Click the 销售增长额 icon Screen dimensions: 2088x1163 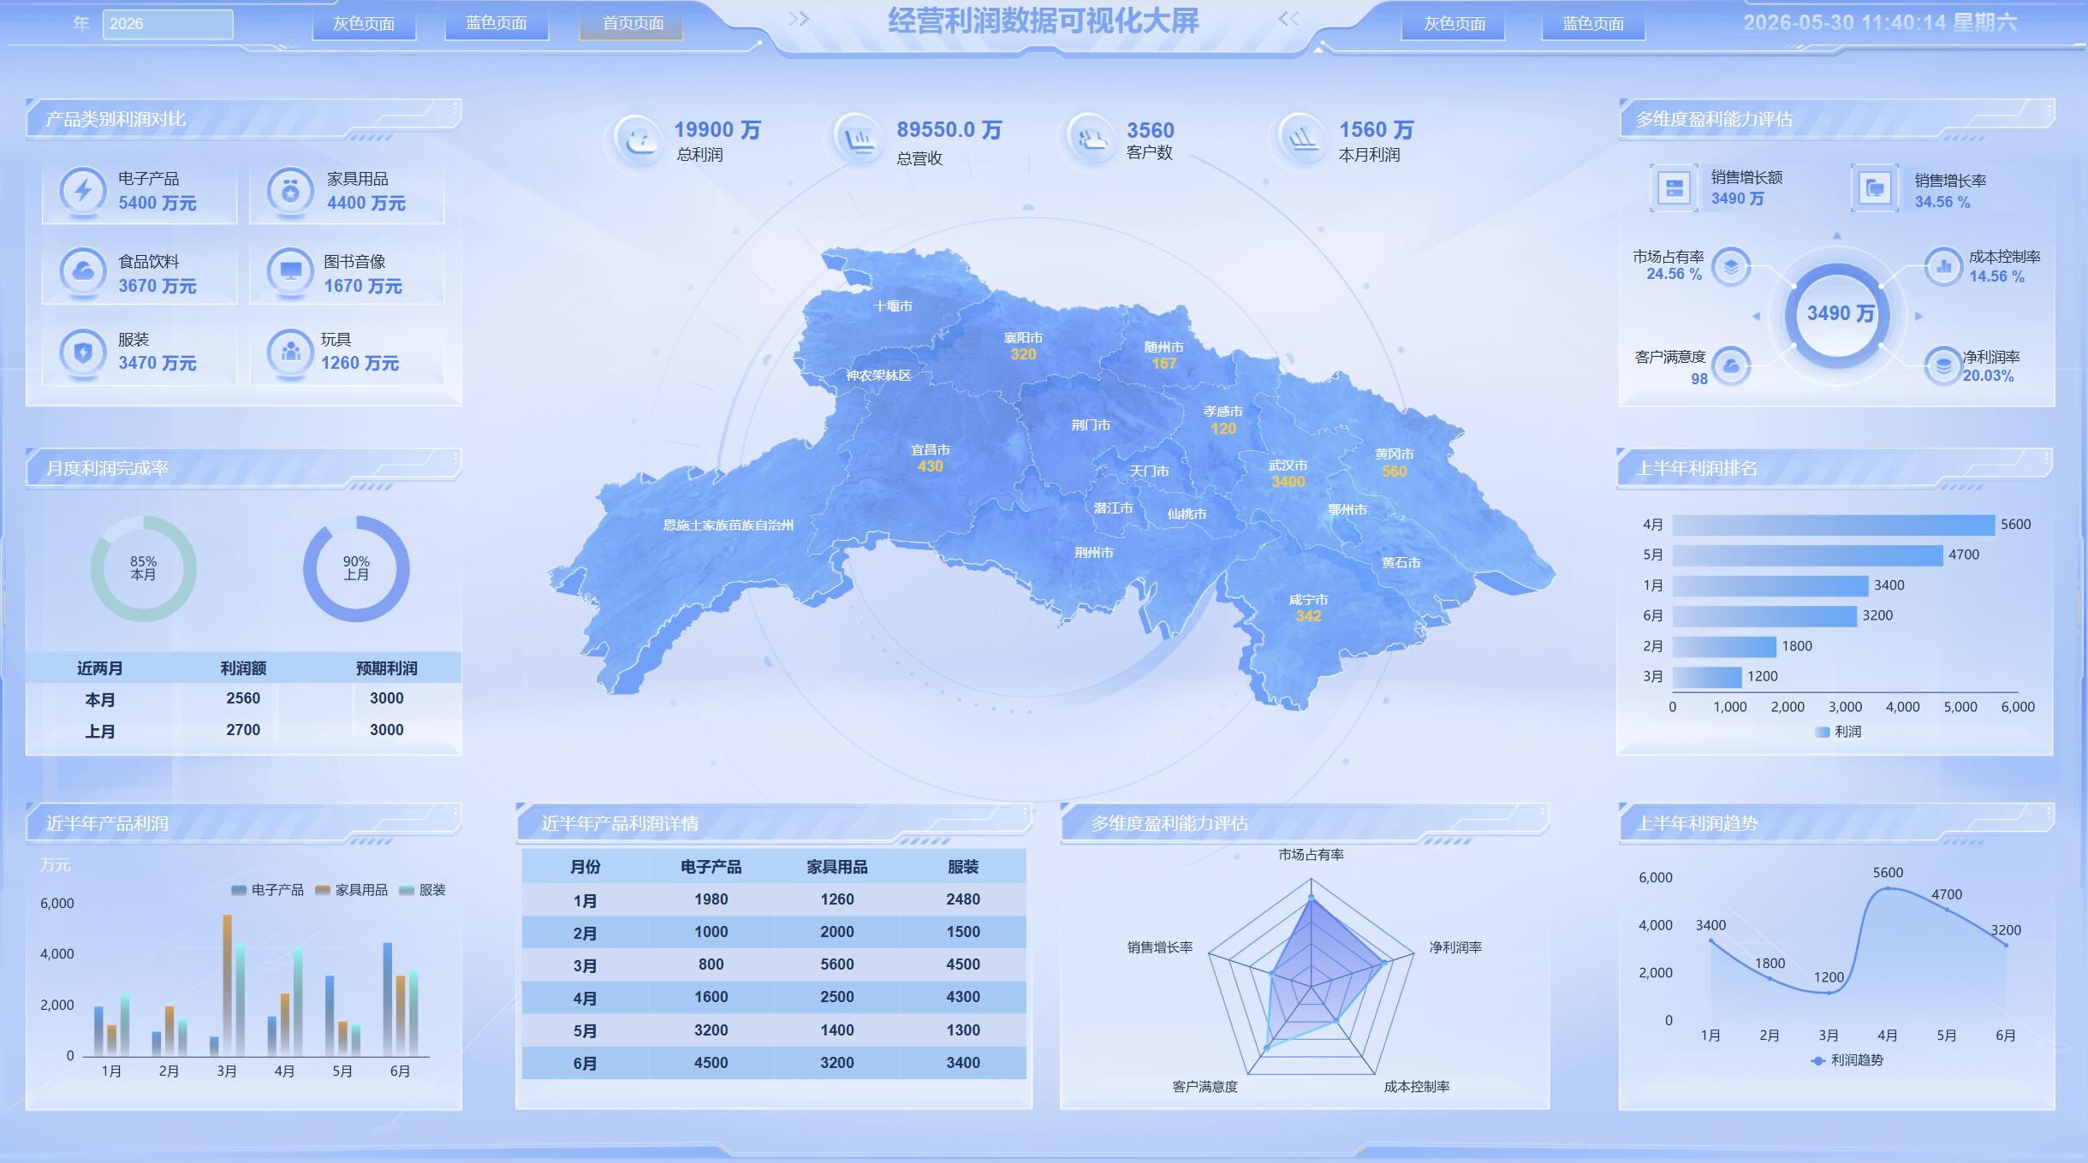1674,187
